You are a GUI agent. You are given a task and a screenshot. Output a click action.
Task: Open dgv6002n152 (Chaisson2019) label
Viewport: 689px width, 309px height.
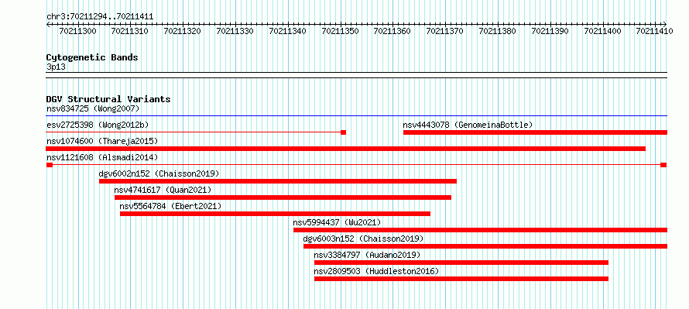159,173
